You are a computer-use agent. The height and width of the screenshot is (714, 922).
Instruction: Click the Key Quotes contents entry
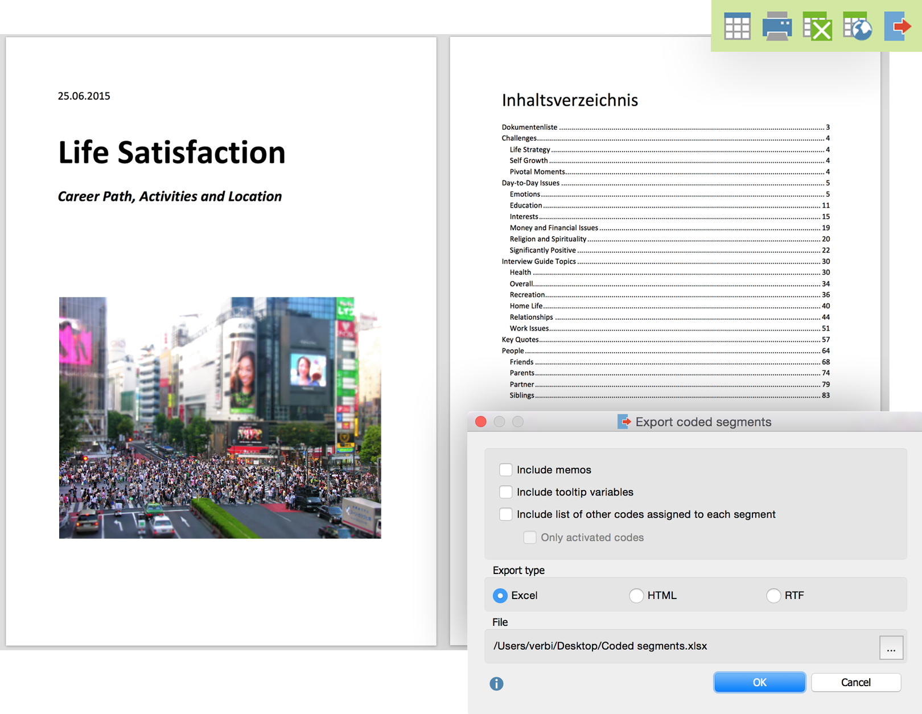pyautogui.click(x=665, y=340)
